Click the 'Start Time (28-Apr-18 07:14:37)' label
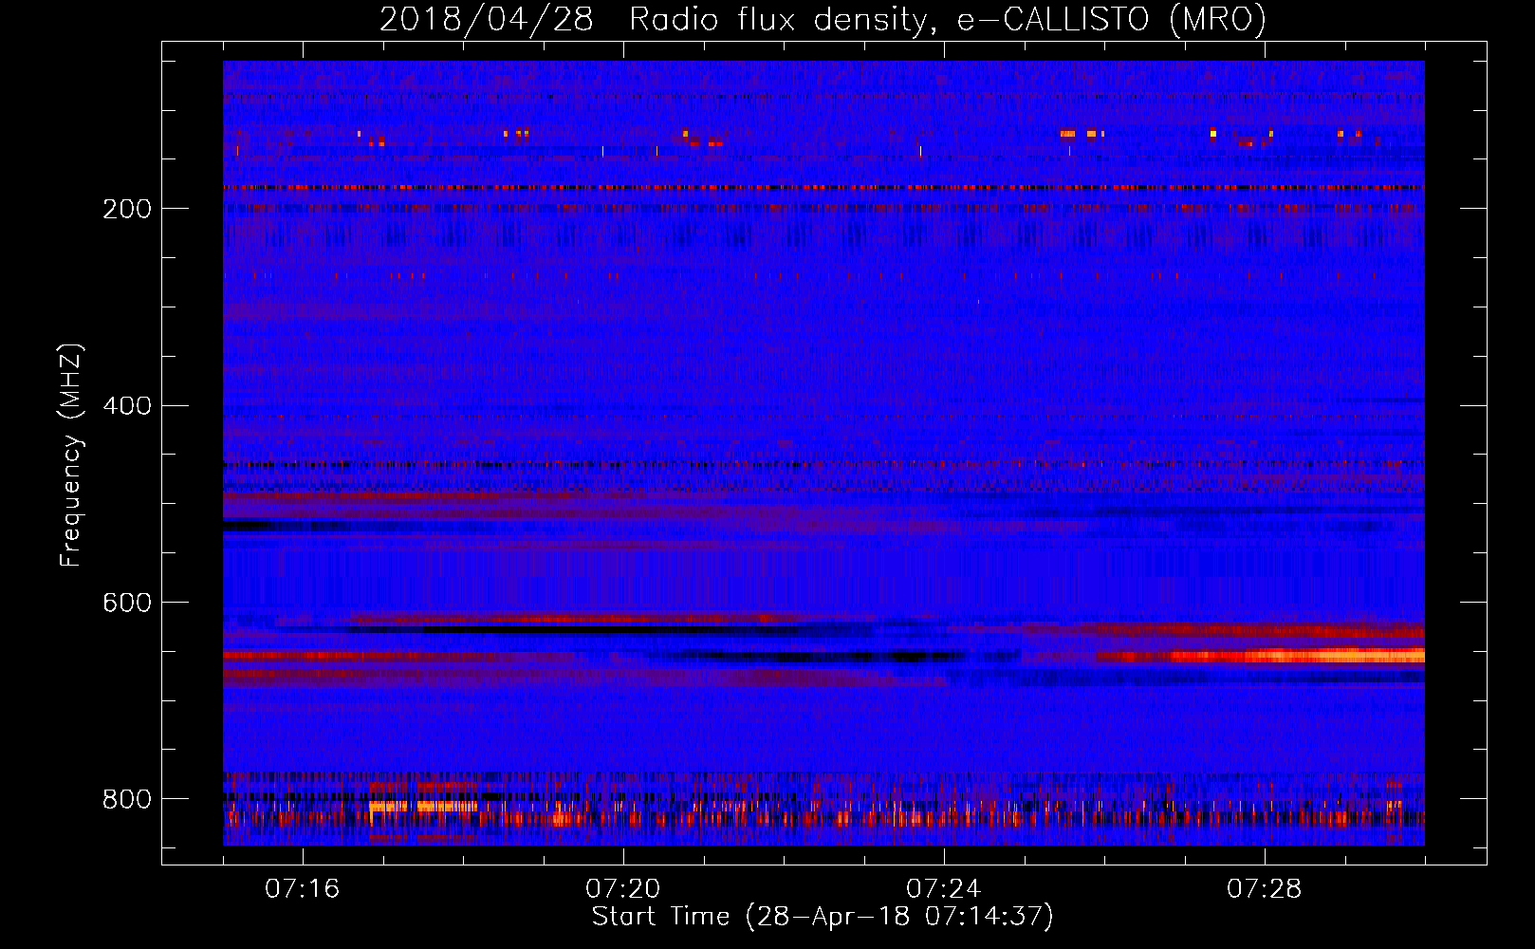 823,917
